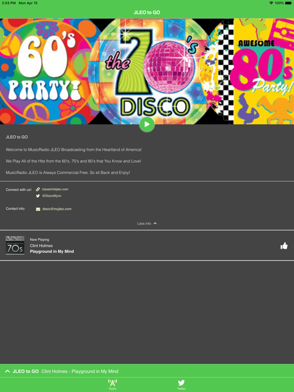Click the link chain icon
294x392 pixels.
[38, 189]
